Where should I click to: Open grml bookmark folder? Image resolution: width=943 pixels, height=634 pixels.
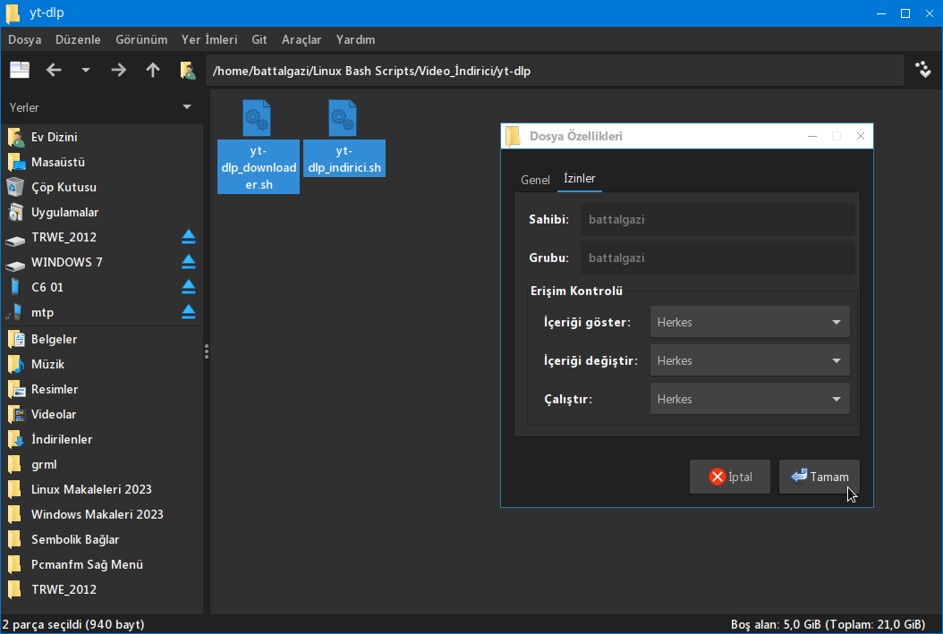pos(102,465)
